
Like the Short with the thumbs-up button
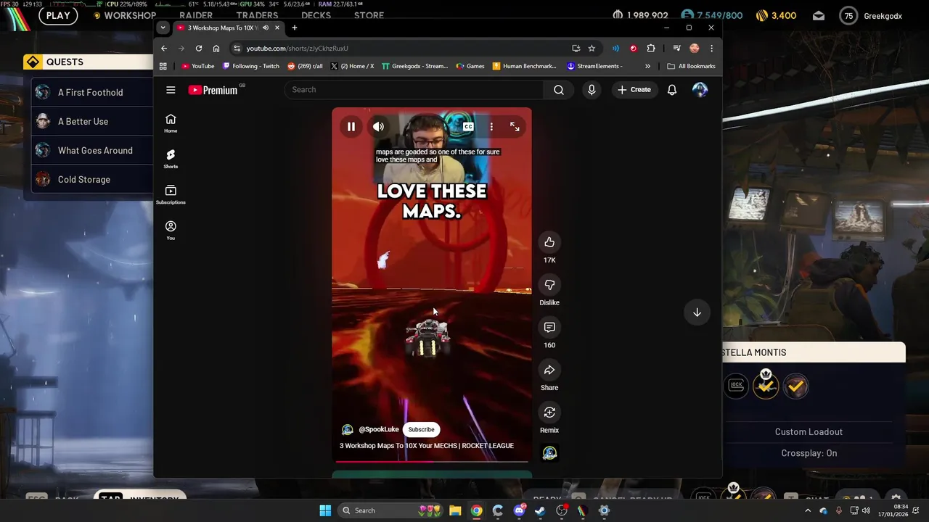click(549, 242)
